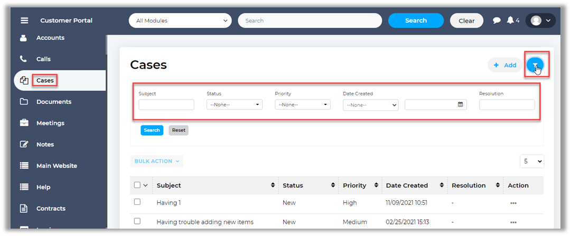The height and width of the screenshot is (236, 571).
Task: Open the All Modules dropdown
Action: click(x=180, y=21)
